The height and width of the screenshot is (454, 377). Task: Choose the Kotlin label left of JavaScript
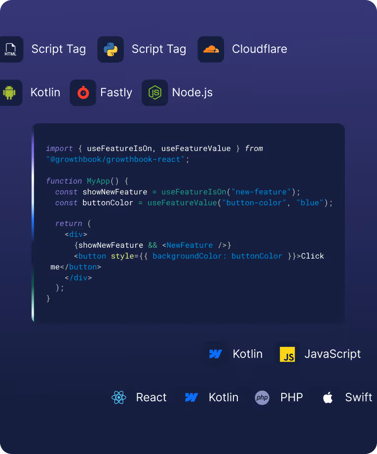(248, 354)
